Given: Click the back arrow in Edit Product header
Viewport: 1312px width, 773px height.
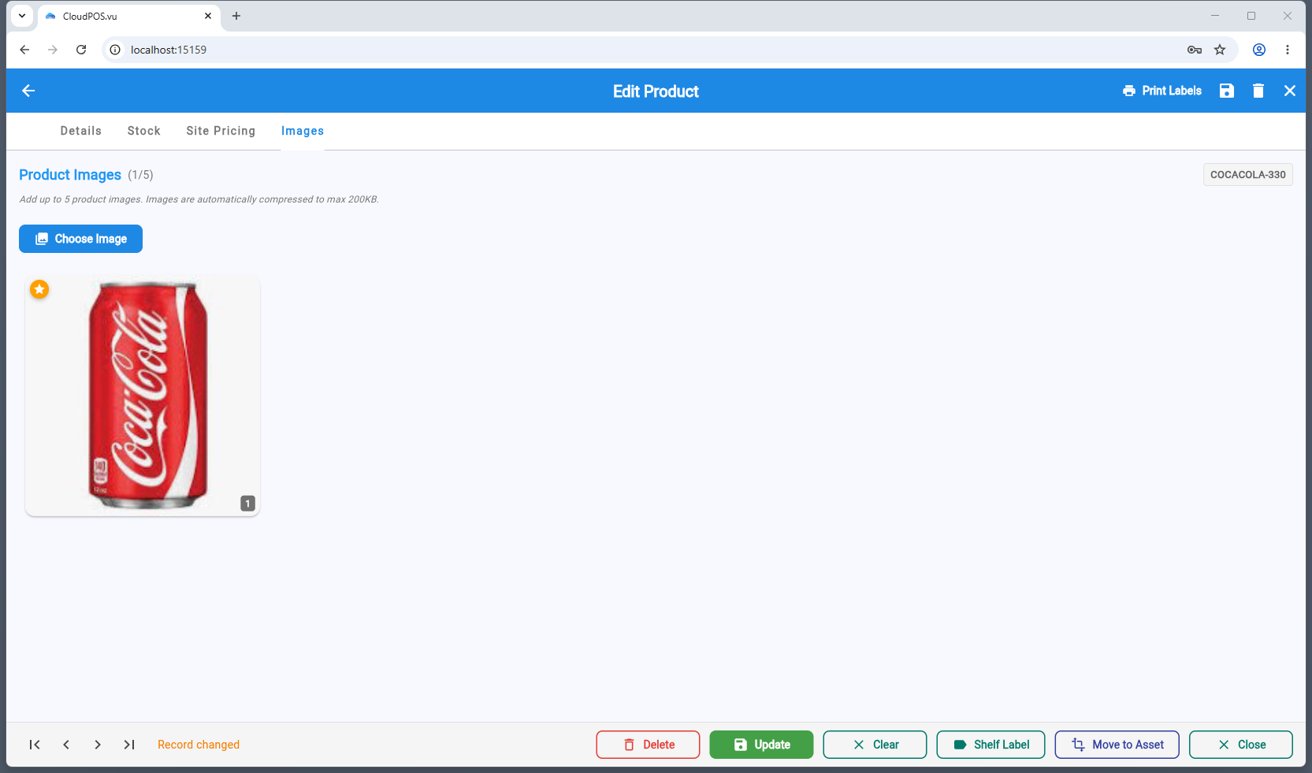Looking at the screenshot, I should (x=28, y=91).
